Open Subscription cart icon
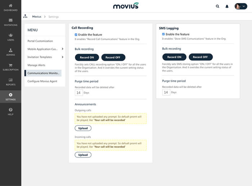The height and width of the screenshot is (186, 252). click(x=10, y=65)
